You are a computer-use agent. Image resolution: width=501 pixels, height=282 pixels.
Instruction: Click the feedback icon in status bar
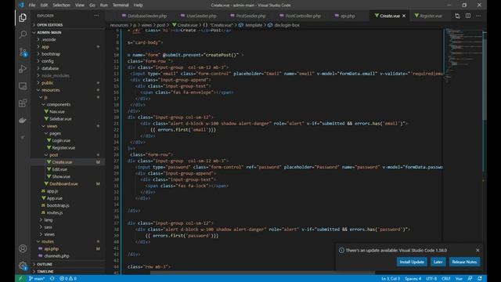470,279
